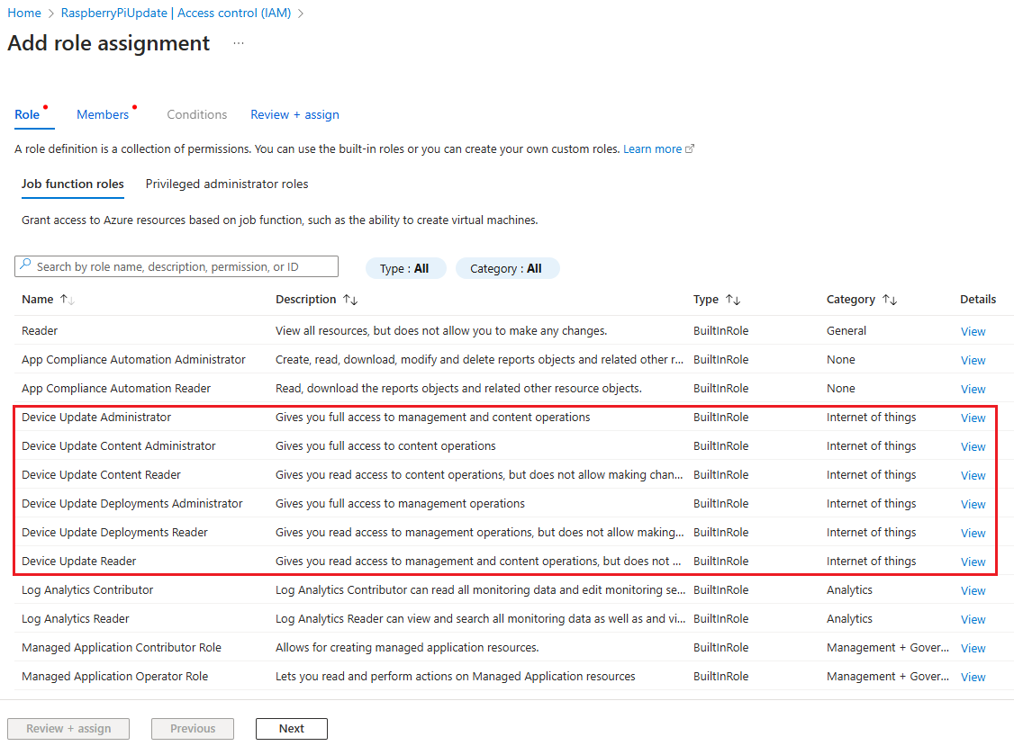Viewport: 1014px width, 746px height.
Task: Sort roles by Category column arrows
Action: click(x=889, y=300)
